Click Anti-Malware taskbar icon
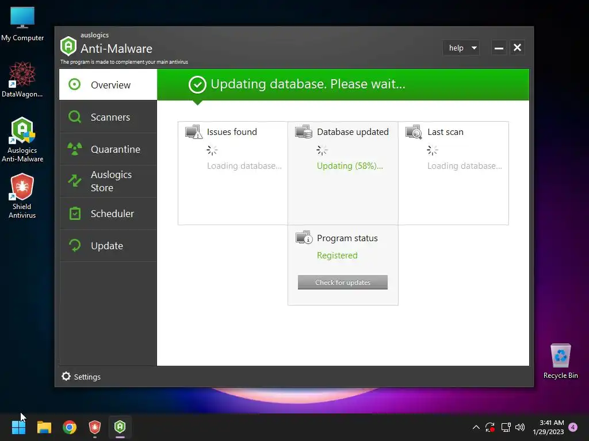Screen dimensions: 589x441 (120, 427)
